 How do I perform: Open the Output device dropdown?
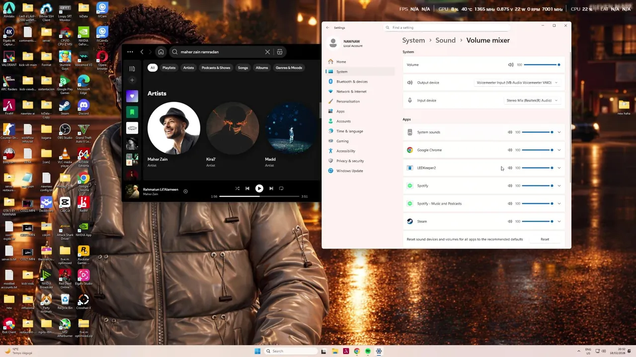[x=517, y=83]
